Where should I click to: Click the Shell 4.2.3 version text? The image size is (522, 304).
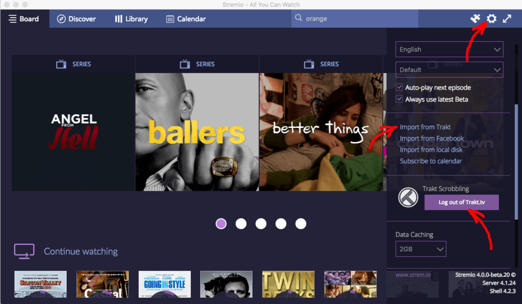coord(502,291)
